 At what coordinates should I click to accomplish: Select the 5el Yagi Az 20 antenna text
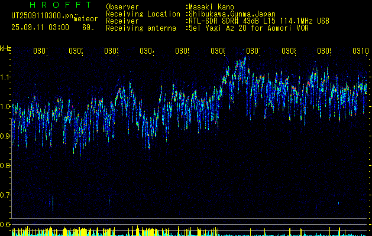tap(247, 28)
